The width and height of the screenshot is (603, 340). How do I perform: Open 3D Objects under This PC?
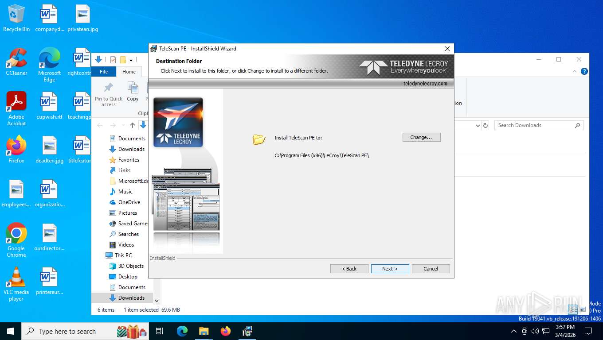(126, 266)
